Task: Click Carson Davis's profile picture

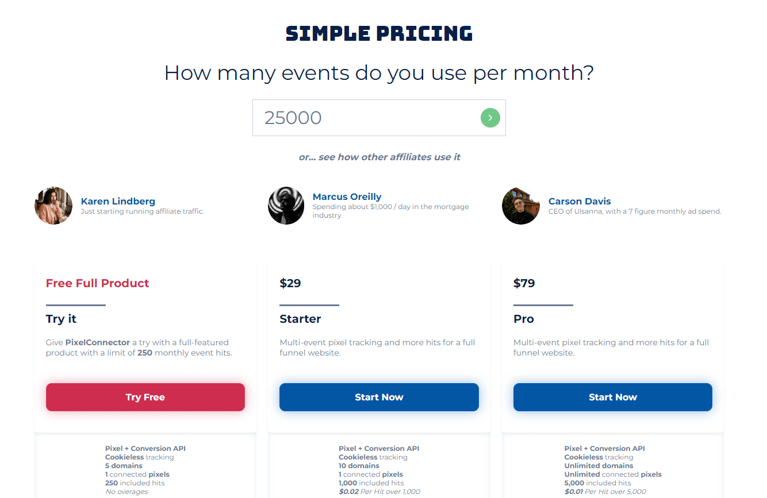Action: (520, 206)
